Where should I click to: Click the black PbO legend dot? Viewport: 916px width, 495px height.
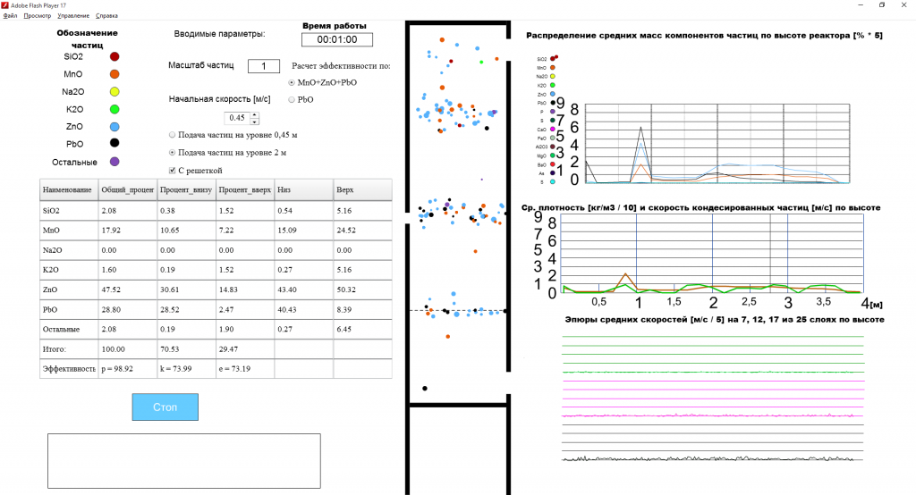point(114,143)
